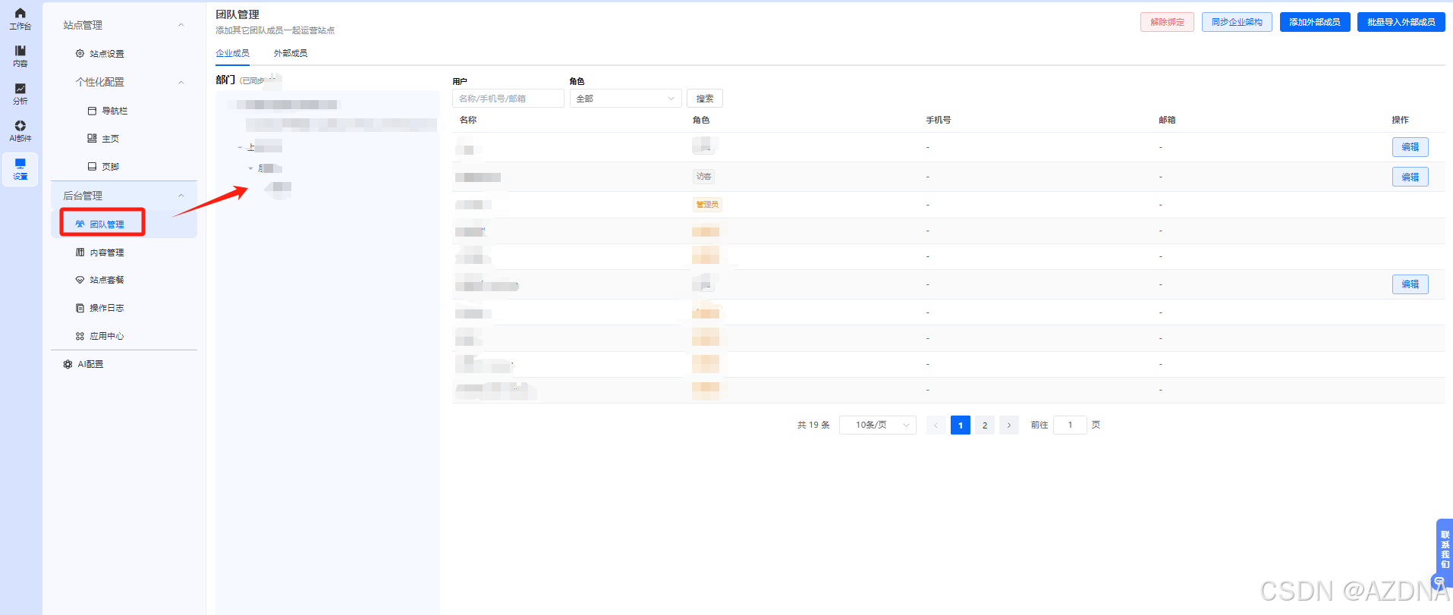The image size is (1453, 615).
Task: Click the 内容管理 books icon
Action: [80, 253]
